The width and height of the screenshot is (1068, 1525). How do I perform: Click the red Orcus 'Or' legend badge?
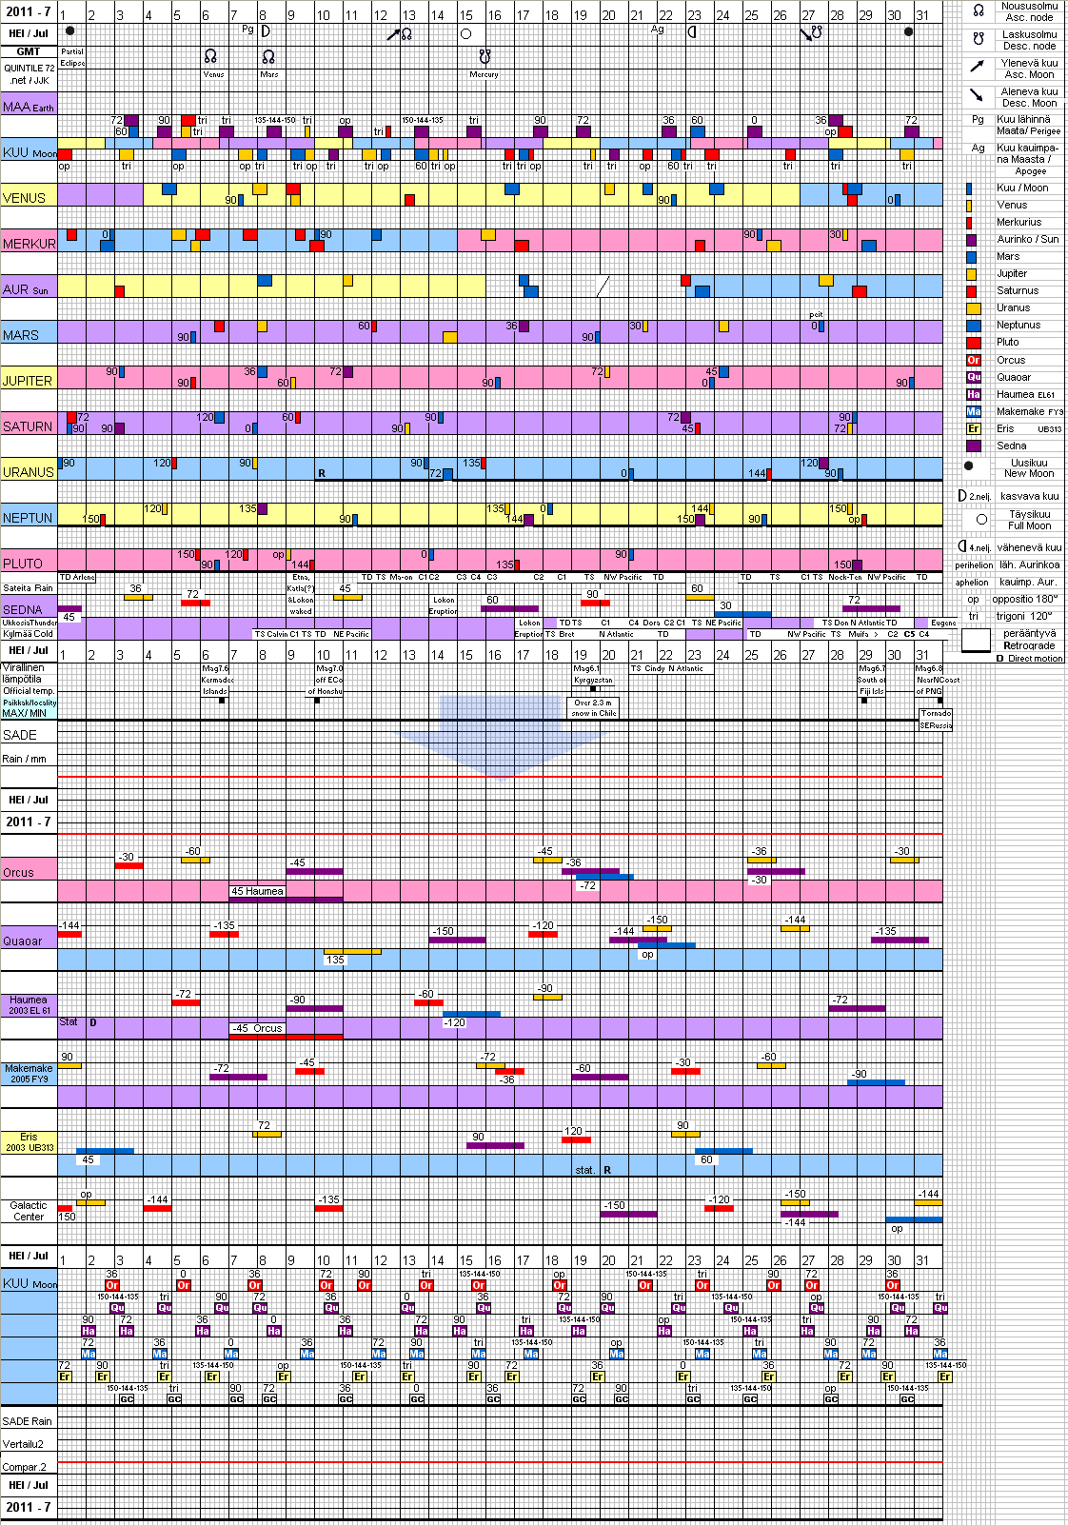(973, 360)
